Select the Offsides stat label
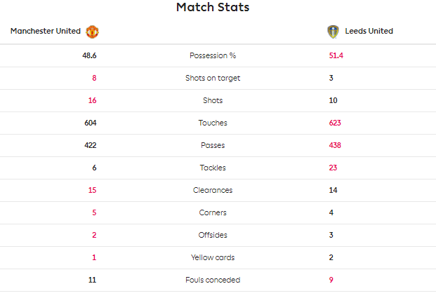Image resolution: width=436 pixels, height=298 pixels. point(213,235)
